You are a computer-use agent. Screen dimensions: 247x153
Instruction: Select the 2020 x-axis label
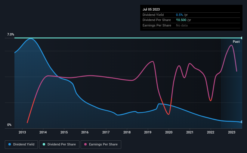[169, 132]
